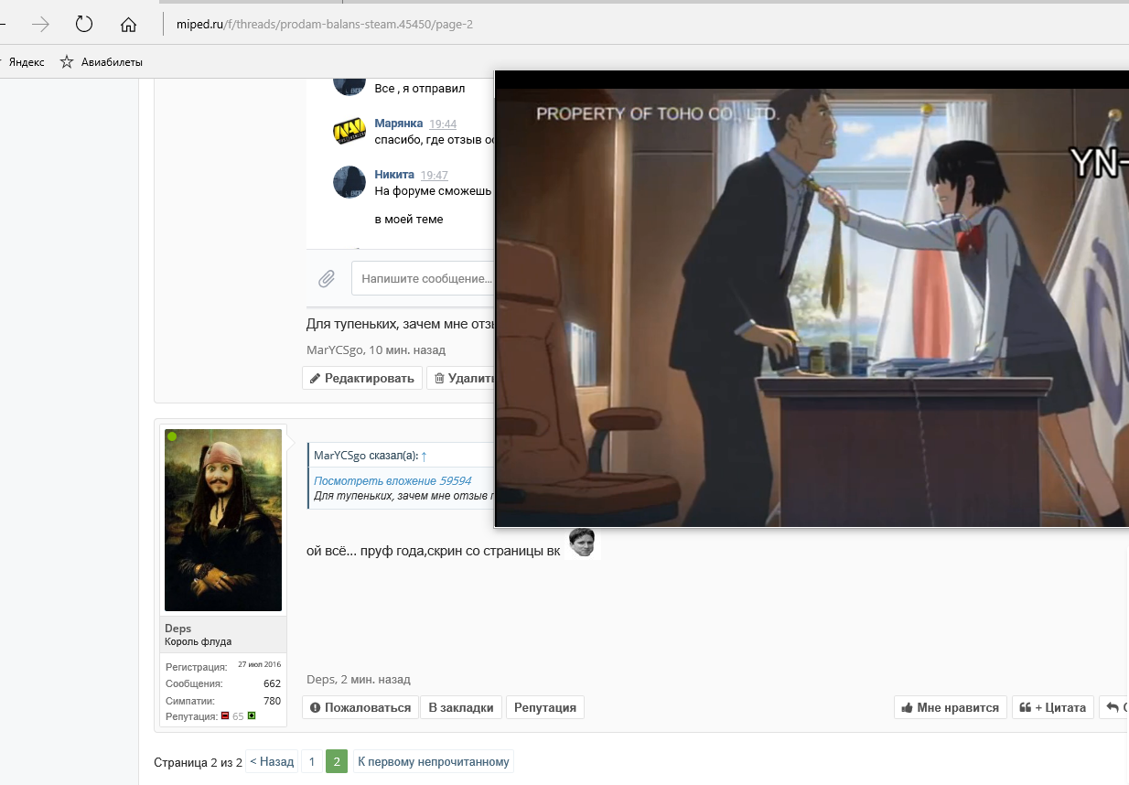This screenshot has width=1129, height=785.
Task: Jump to 'К первому непрочитанному'
Action: [x=433, y=761]
